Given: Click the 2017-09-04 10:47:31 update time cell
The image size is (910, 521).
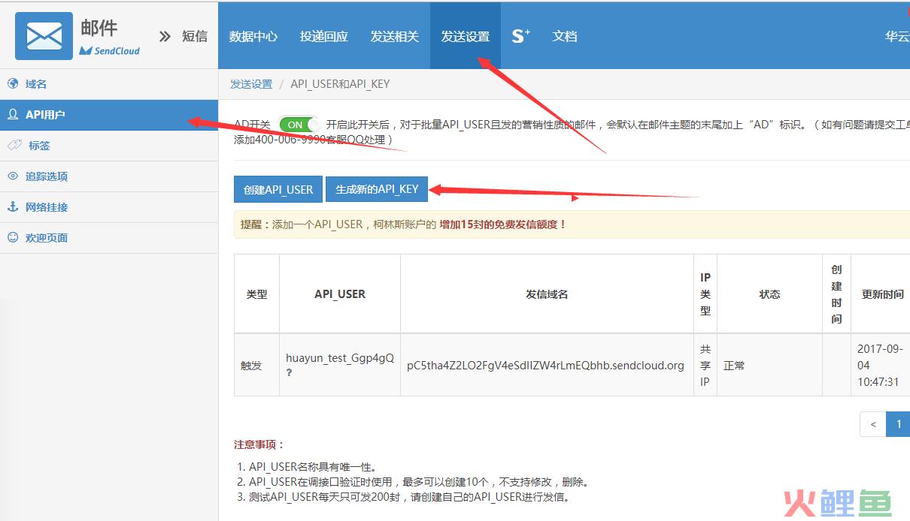Looking at the screenshot, I should [881, 365].
